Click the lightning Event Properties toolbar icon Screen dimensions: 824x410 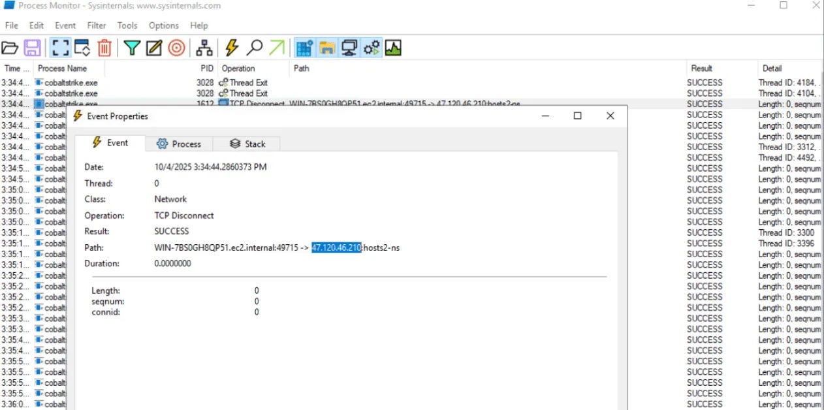(232, 48)
